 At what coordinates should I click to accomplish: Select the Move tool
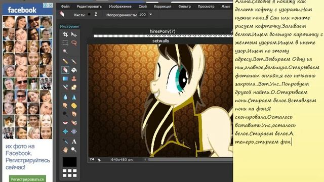pyautogui.click(x=74, y=34)
